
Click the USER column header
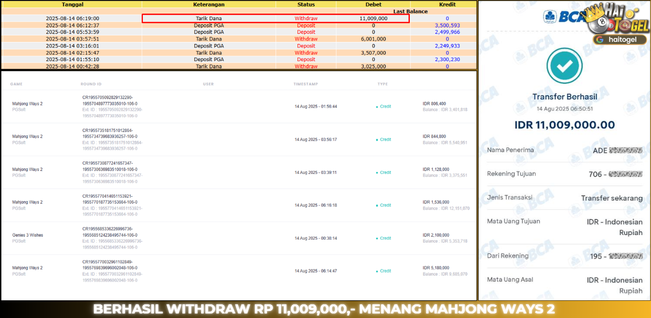[208, 84]
